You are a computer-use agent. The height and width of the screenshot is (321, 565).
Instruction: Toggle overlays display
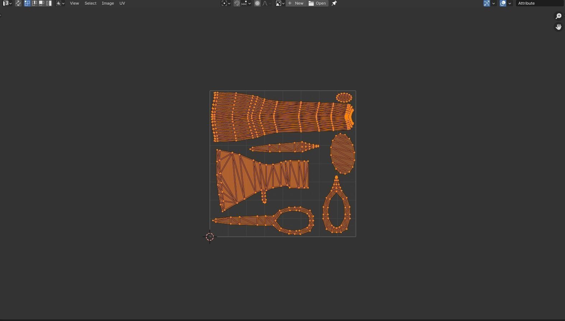[503, 3]
